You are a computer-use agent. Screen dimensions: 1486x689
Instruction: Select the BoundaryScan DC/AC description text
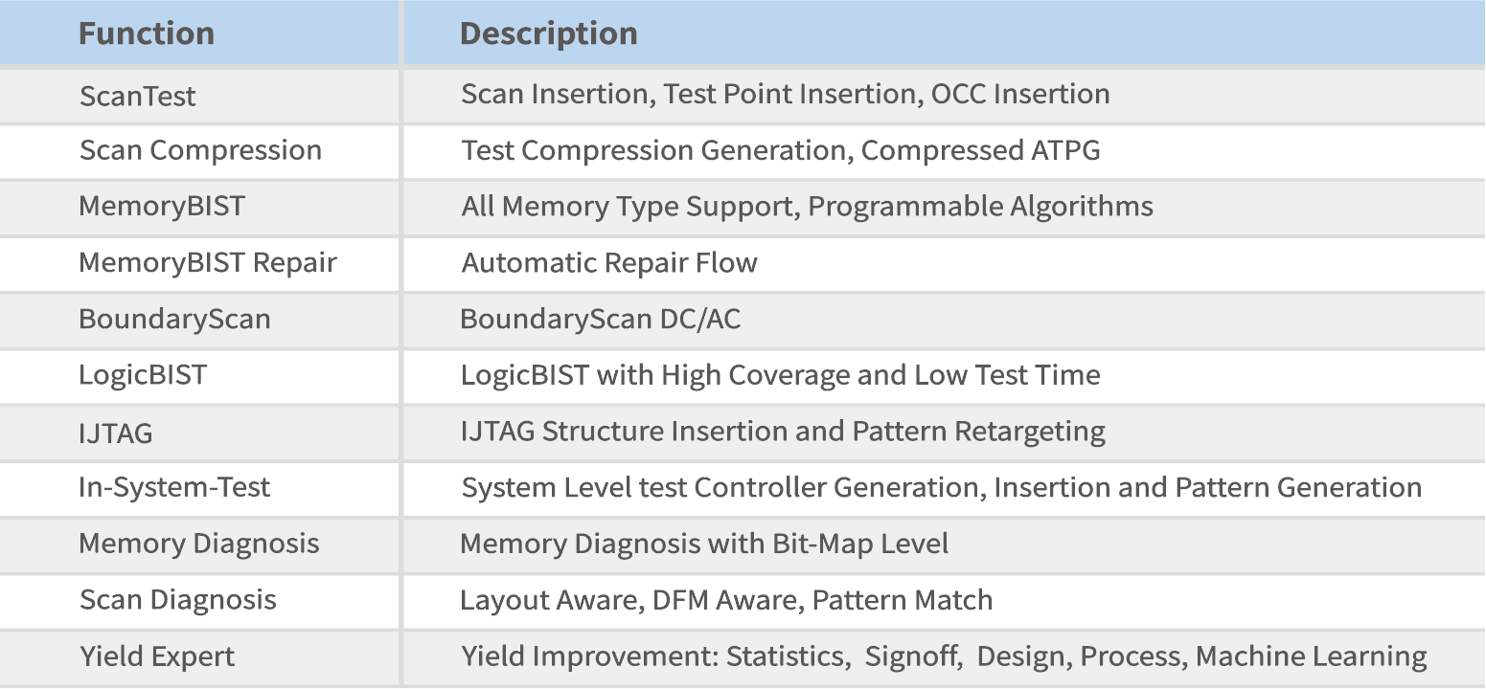(x=601, y=319)
